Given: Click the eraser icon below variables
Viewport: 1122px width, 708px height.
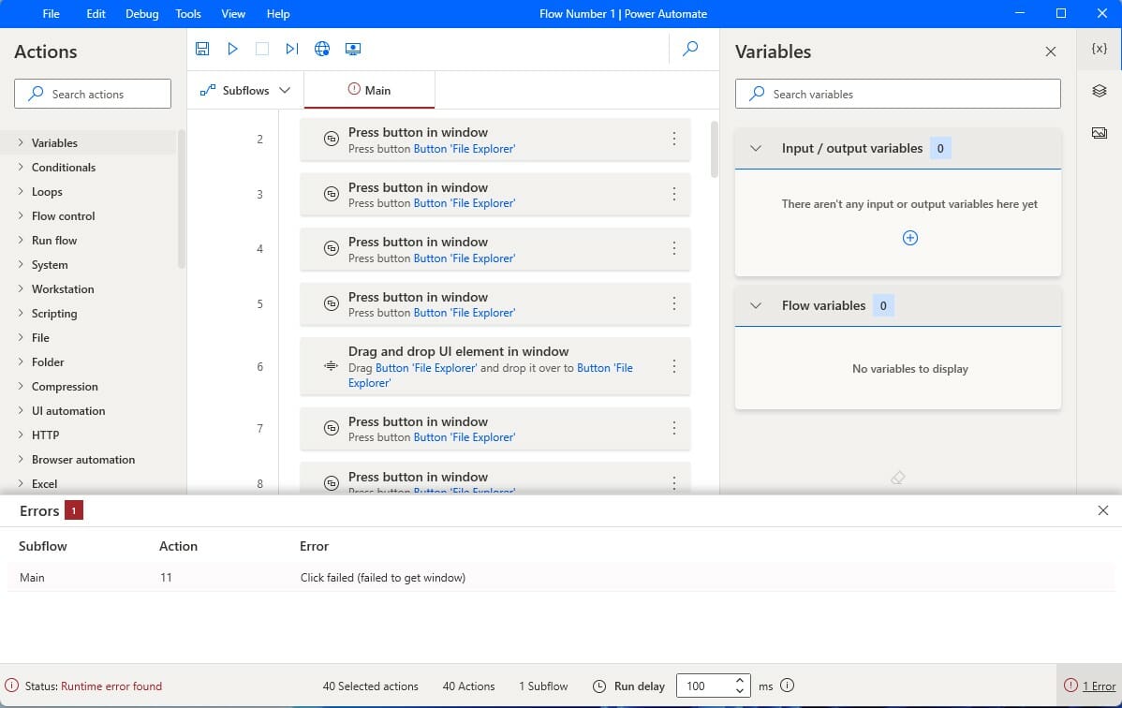Looking at the screenshot, I should 898,478.
